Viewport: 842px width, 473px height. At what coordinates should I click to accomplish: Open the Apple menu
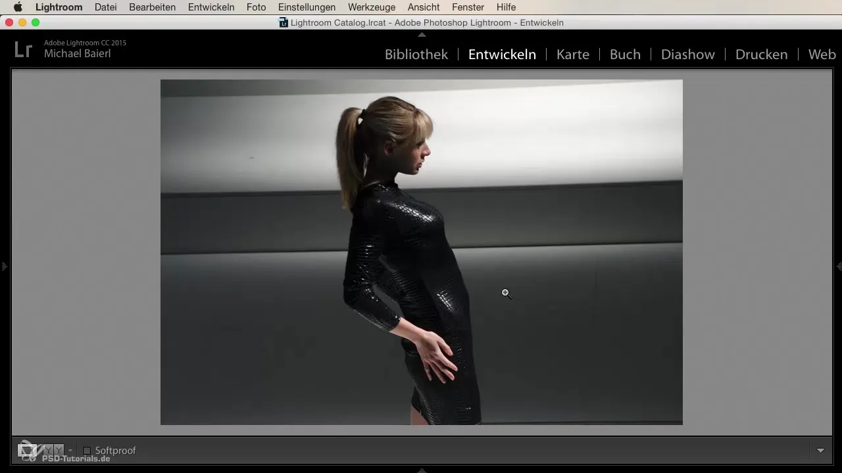pos(18,7)
